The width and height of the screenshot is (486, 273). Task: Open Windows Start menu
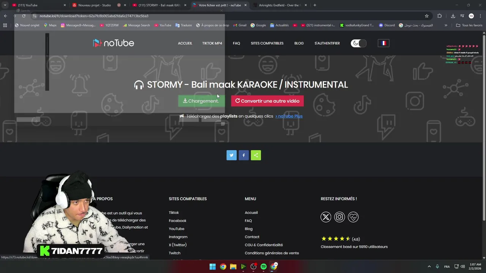[213, 267]
